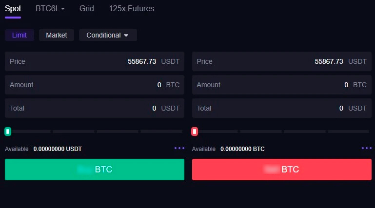Click the green buy slider handle
This screenshot has height=208, width=375.
click(x=8, y=132)
